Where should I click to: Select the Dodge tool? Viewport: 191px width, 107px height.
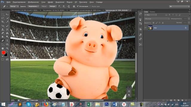[x=7, y=37]
